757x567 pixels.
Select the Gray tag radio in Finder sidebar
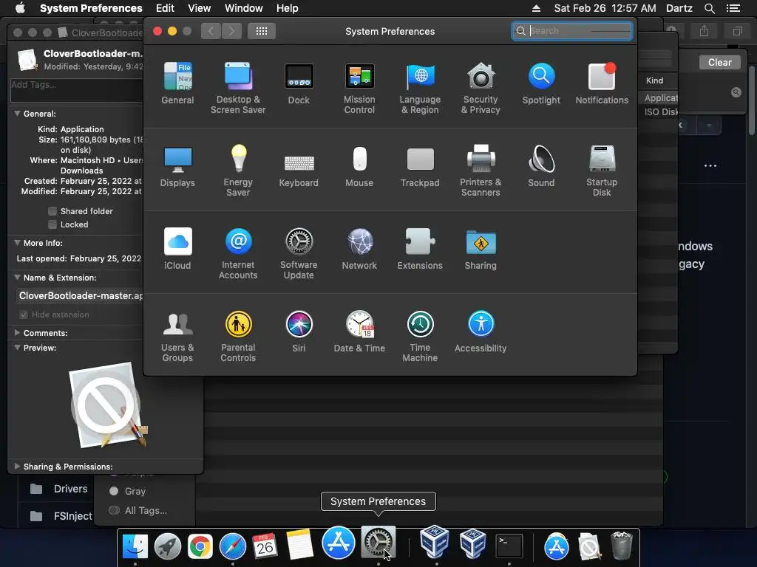point(114,491)
